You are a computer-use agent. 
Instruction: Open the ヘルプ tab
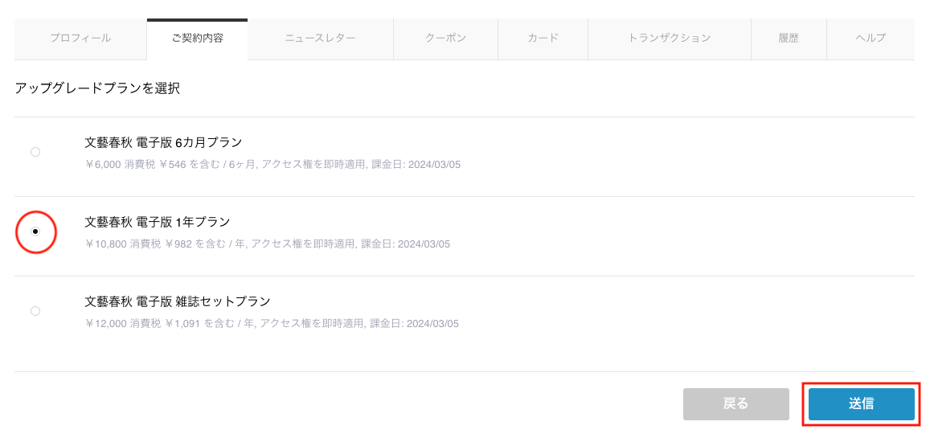click(871, 39)
